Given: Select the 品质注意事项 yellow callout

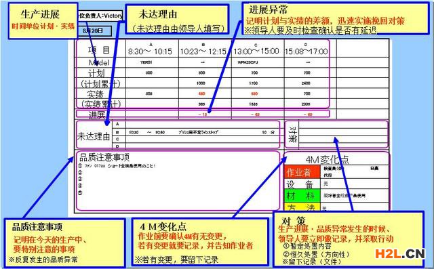Looking at the screenshot, I should tap(64, 243).
